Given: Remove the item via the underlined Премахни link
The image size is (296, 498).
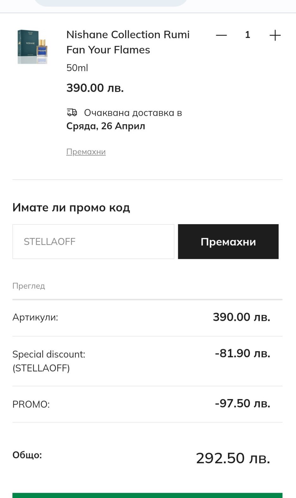Looking at the screenshot, I should click(x=86, y=152).
